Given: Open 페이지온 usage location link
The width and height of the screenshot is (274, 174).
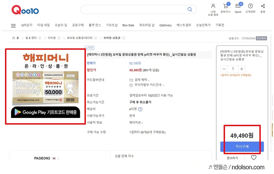Looking at the screenshot, I should pyautogui.click(x=136, y=122).
